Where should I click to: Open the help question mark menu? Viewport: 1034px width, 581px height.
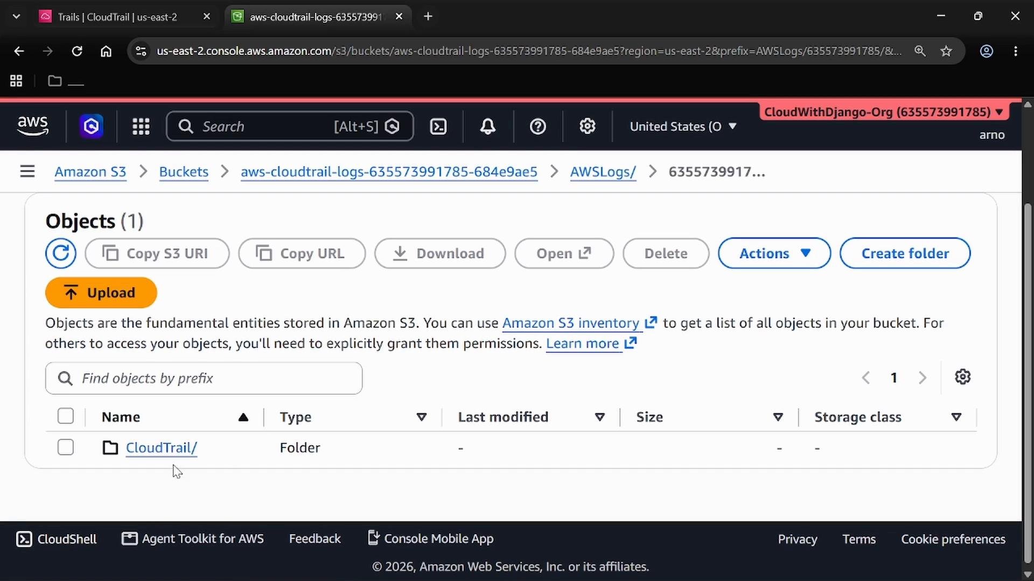[538, 126]
